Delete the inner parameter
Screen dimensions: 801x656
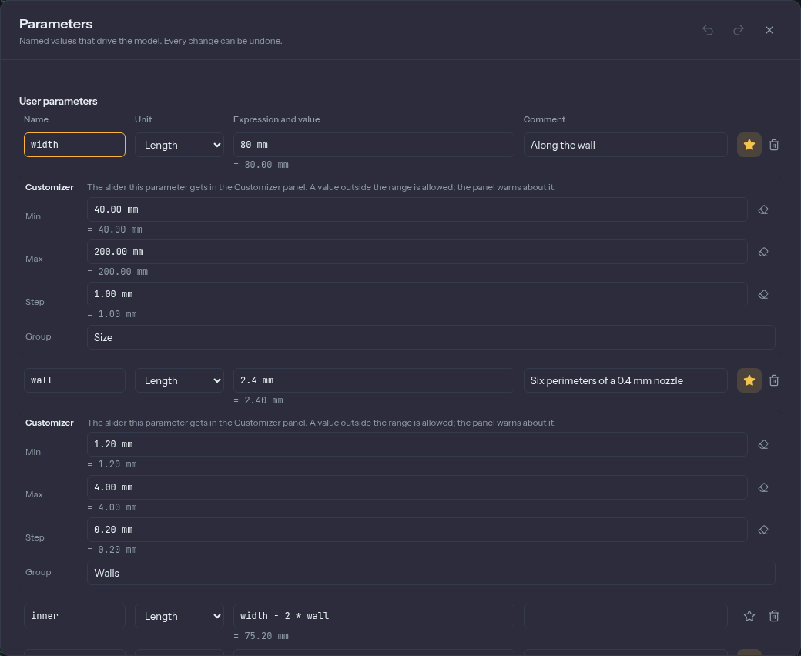[x=774, y=616]
